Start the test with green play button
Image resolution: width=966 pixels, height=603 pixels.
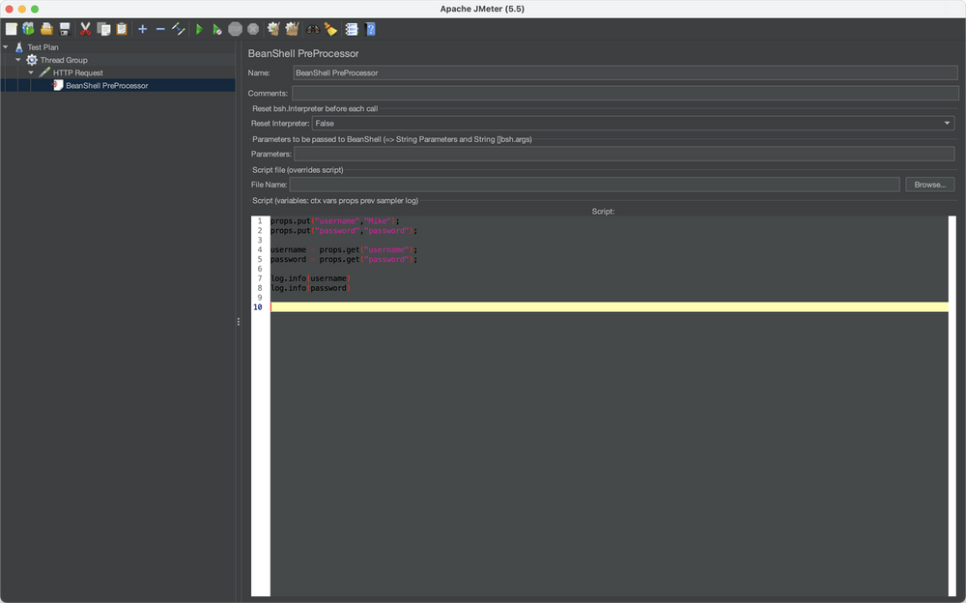point(199,29)
